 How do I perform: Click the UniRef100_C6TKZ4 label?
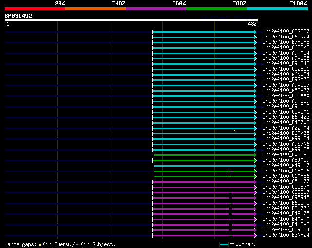286,37
